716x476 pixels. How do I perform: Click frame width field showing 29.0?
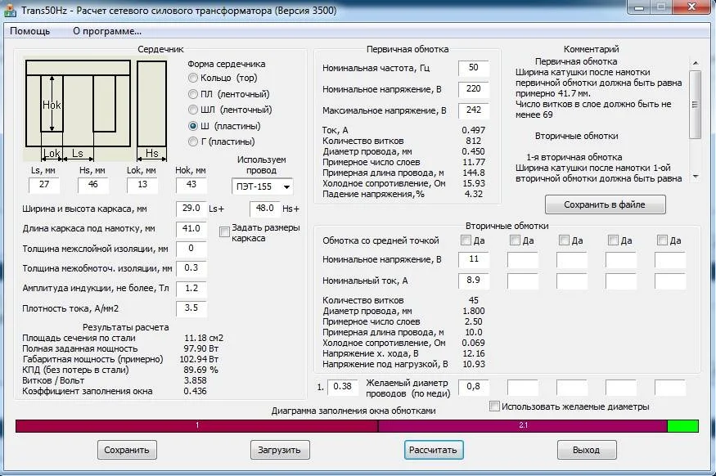click(x=191, y=209)
